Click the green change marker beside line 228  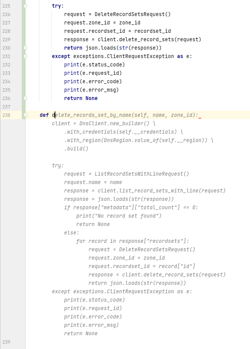tap(24, 31)
